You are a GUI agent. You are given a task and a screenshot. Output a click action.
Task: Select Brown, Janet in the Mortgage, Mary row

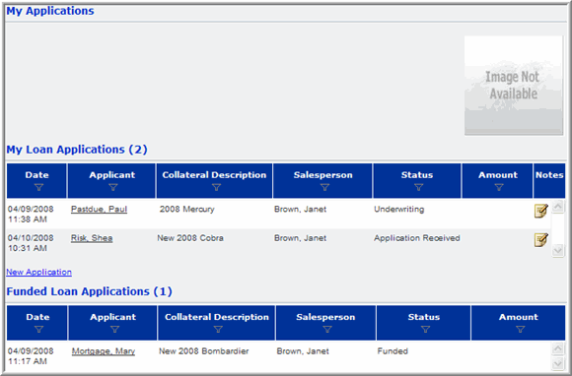tap(303, 351)
